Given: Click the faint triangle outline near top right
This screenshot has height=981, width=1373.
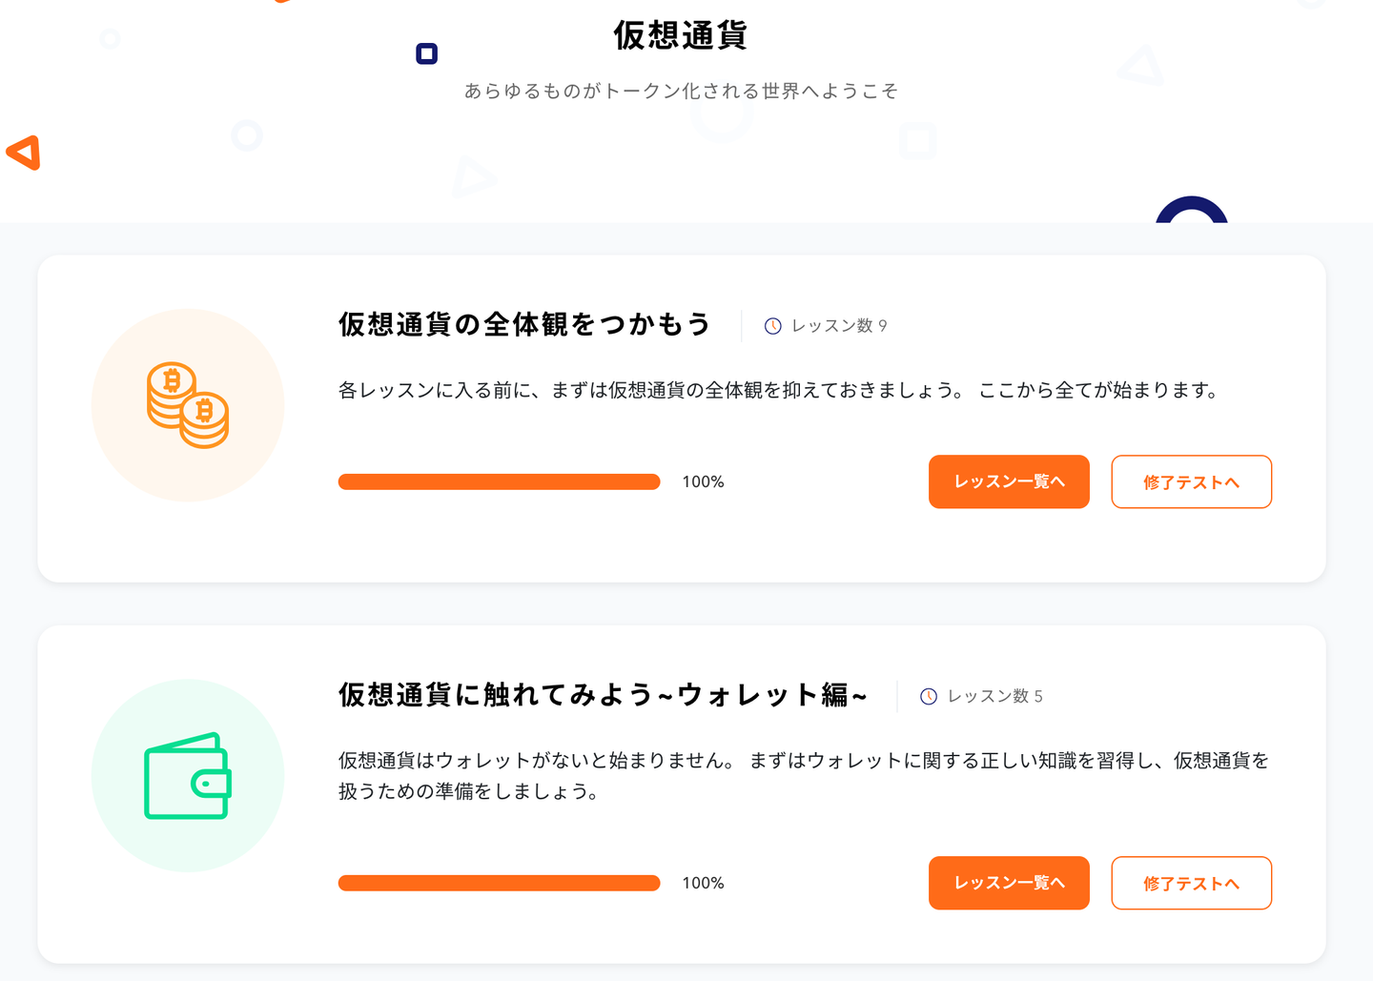Looking at the screenshot, I should (x=1142, y=67).
